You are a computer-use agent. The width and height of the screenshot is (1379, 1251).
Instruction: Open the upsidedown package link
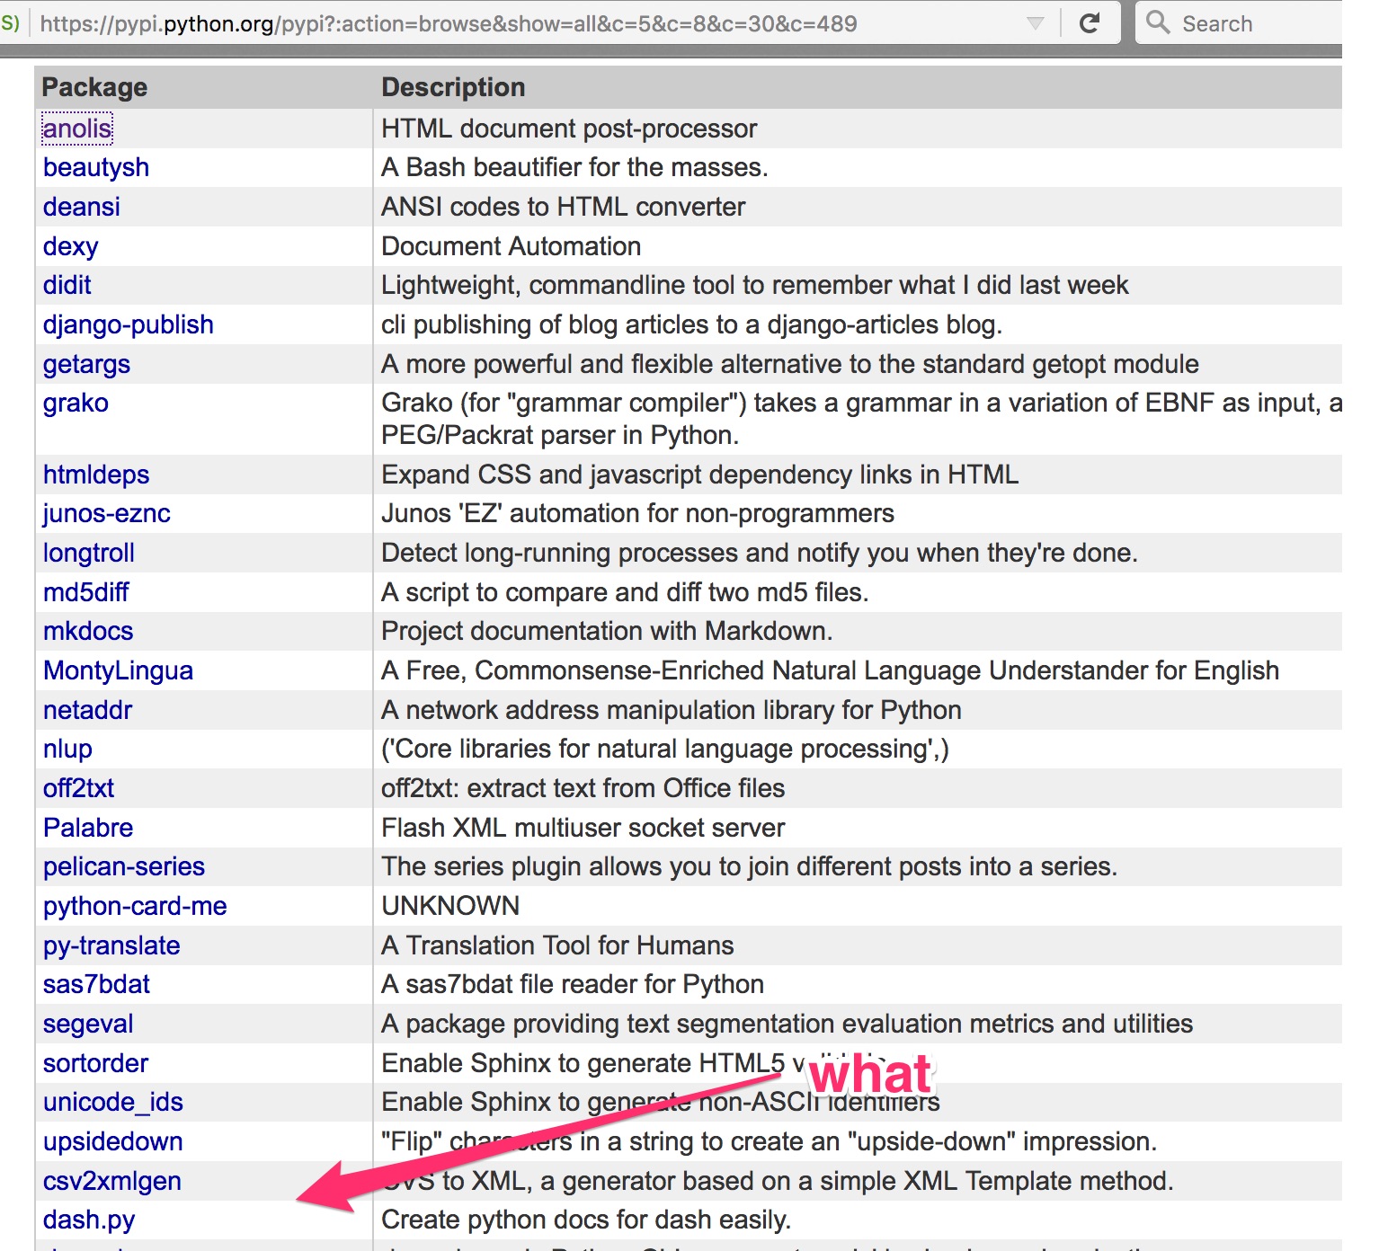(113, 1141)
